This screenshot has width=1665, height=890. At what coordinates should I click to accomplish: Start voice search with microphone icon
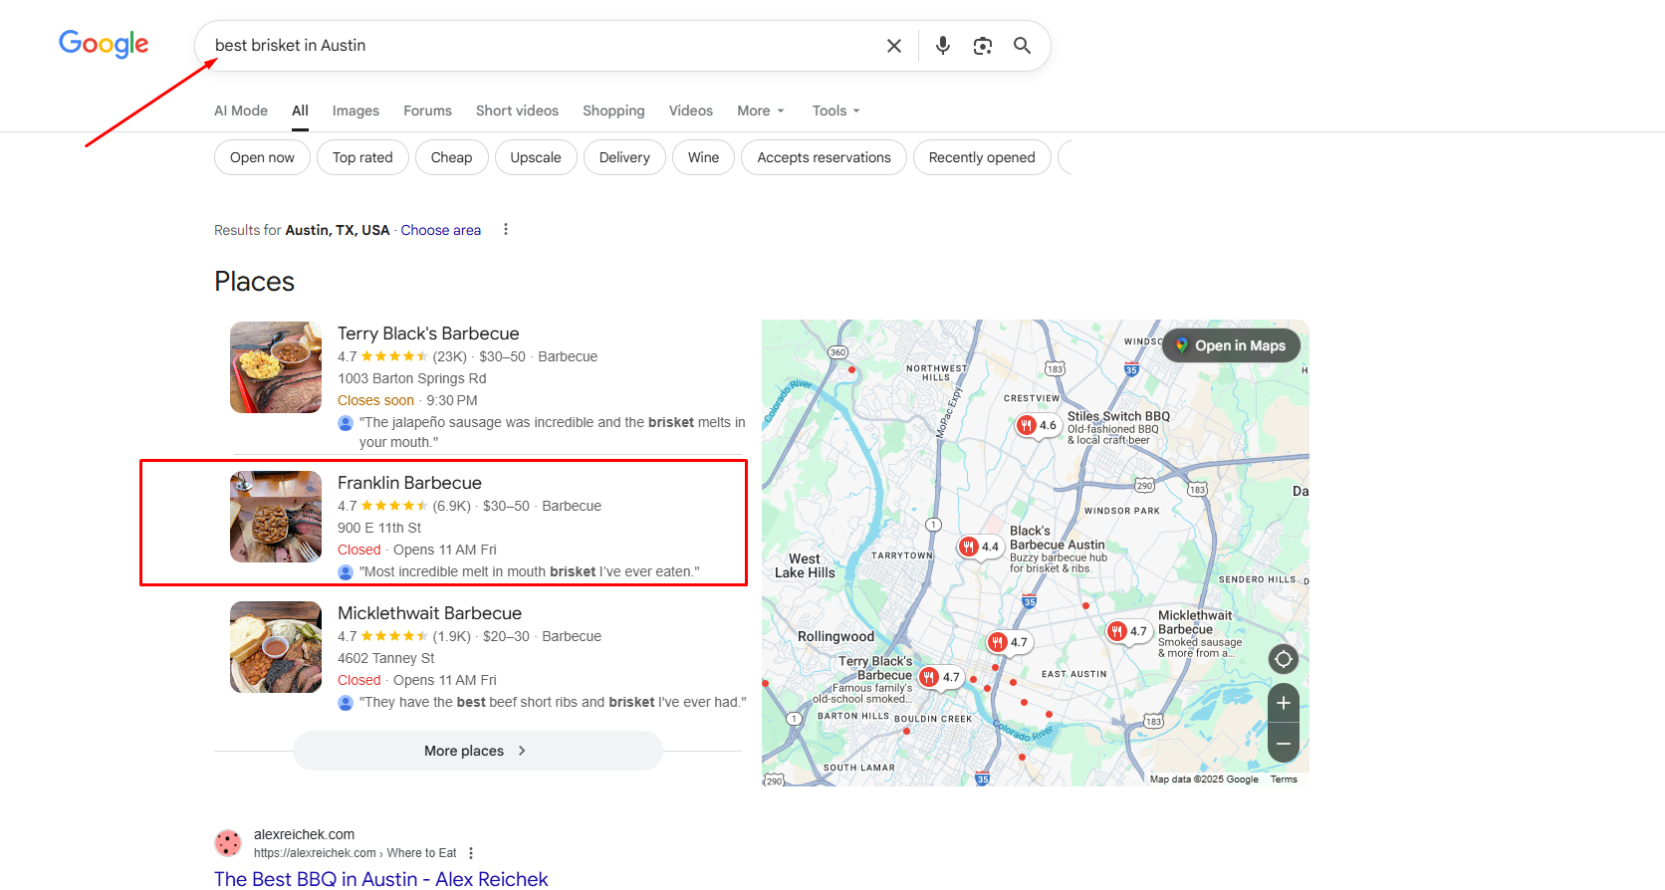[x=943, y=46]
